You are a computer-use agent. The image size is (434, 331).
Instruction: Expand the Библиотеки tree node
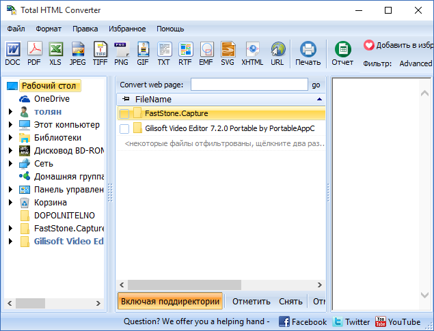coord(10,138)
